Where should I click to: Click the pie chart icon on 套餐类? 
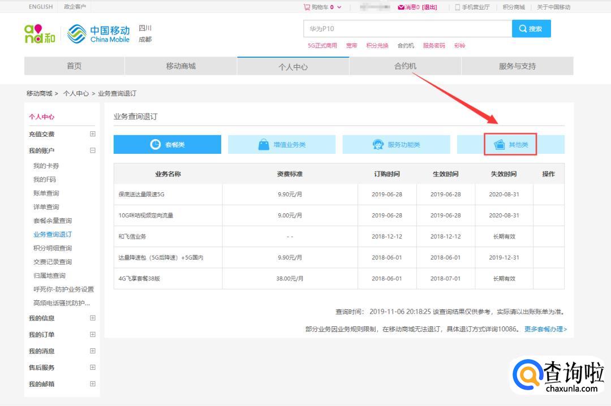click(156, 145)
